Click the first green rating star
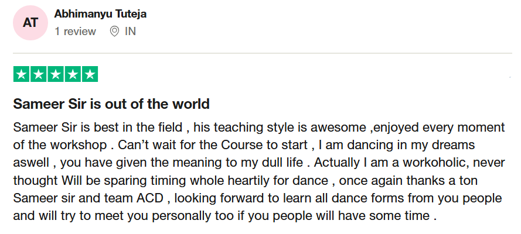The width and height of the screenshot is (521, 234). [x=22, y=74]
